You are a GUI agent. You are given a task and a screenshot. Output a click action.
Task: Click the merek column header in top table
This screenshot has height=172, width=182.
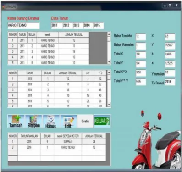[48, 35]
